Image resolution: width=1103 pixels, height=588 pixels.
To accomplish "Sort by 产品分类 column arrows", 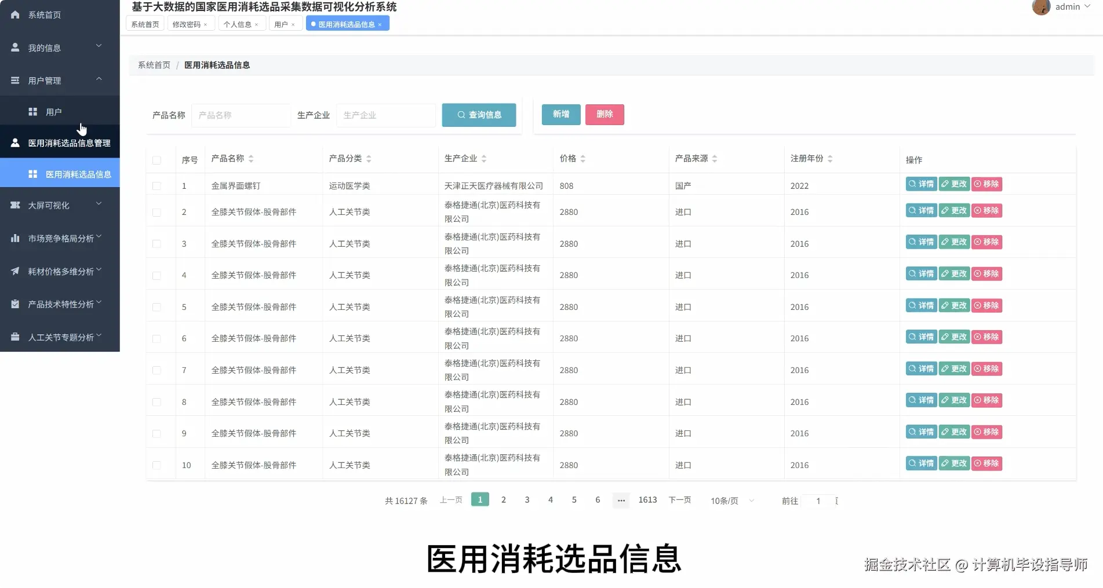I will pyautogui.click(x=369, y=159).
